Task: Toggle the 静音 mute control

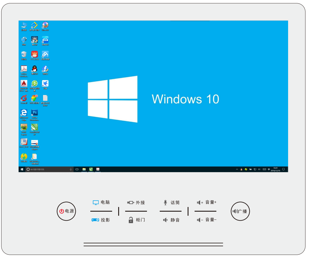Action: pyautogui.click(x=171, y=220)
